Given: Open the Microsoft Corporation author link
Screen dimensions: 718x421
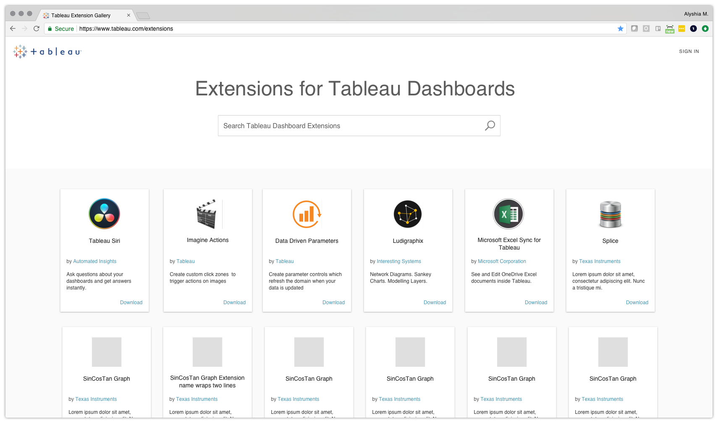Looking at the screenshot, I should point(502,261).
